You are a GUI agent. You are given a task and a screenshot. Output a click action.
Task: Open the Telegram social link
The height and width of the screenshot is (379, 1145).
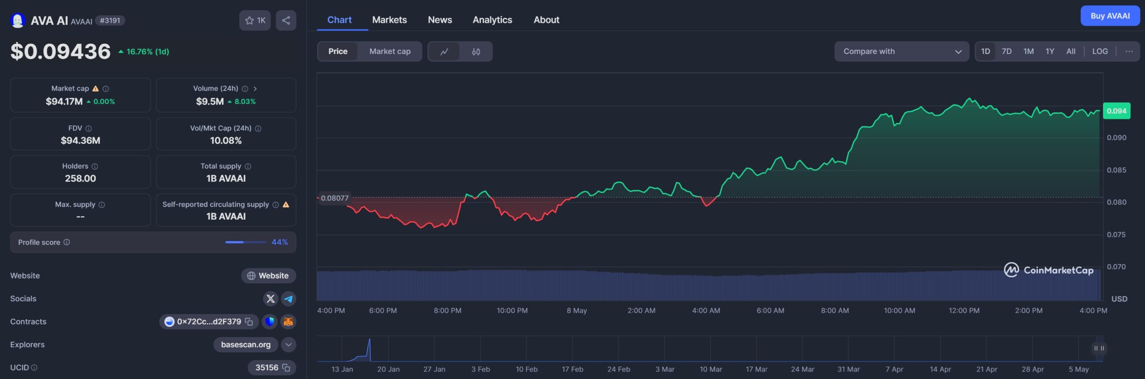[288, 299]
